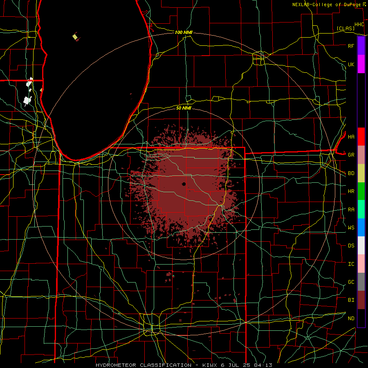Click the BI brown legend swatch
368x368 pixels.
coord(361,300)
